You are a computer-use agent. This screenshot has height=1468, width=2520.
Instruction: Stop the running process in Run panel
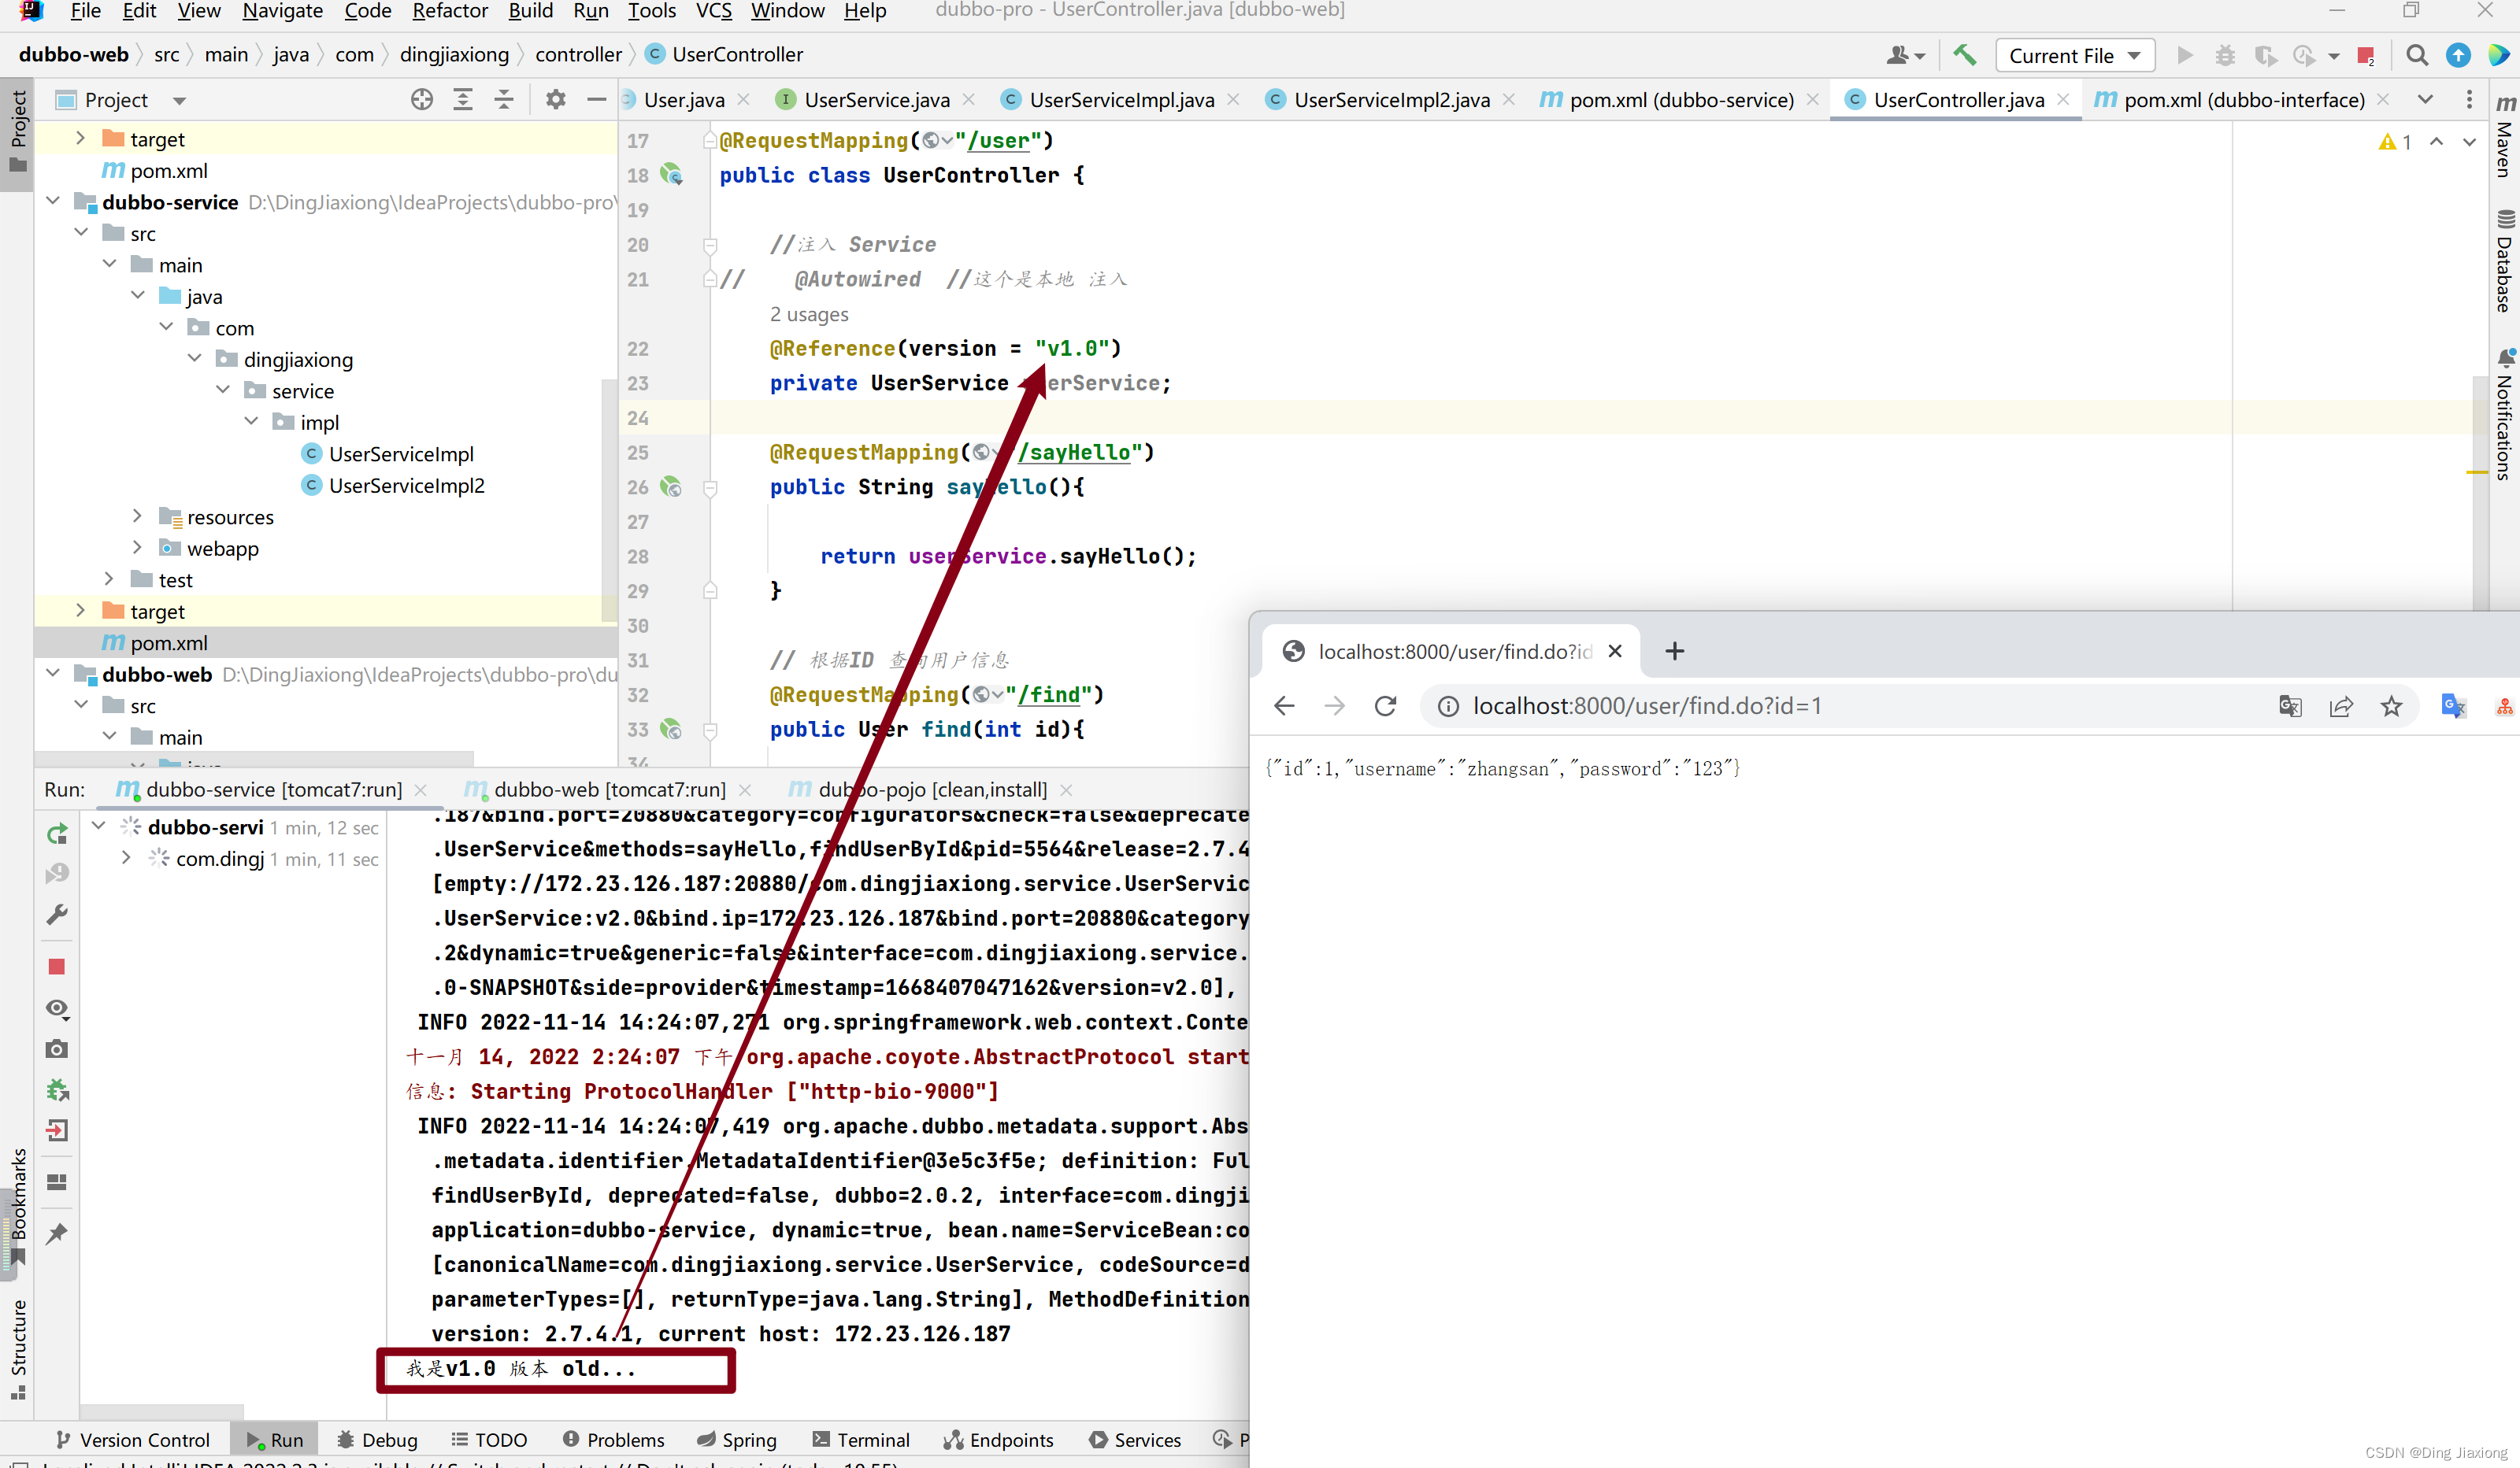tap(57, 967)
